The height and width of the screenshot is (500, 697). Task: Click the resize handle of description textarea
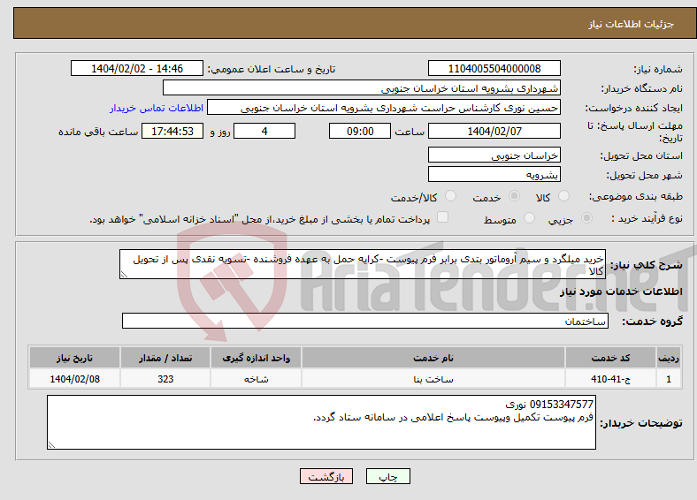click(x=124, y=275)
